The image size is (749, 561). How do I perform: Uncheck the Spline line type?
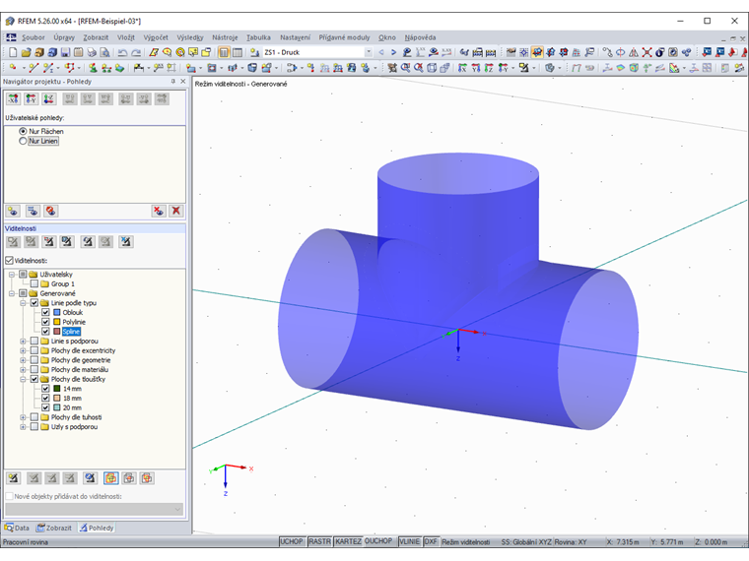(x=45, y=332)
